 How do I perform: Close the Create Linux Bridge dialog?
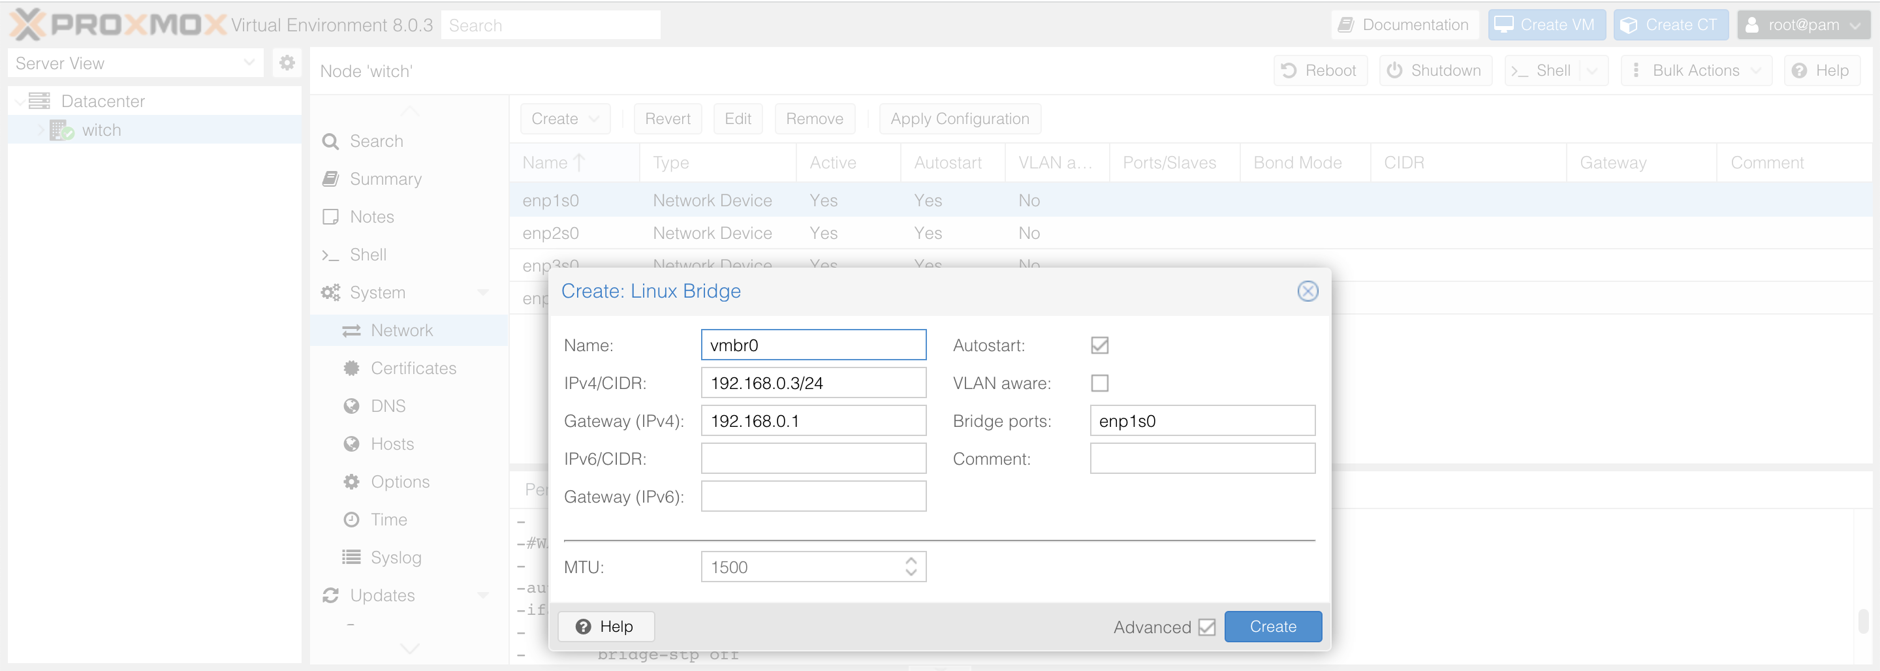[x=1307, y=291]
